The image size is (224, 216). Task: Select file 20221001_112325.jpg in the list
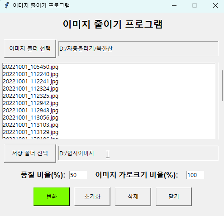coord(109,96)
